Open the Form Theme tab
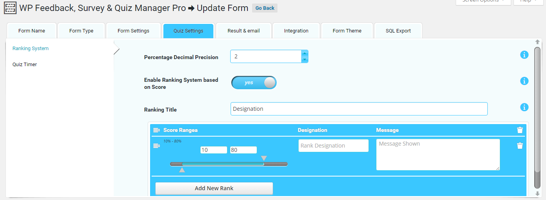This screenshot has height=200, width=546. coord(347,31)
